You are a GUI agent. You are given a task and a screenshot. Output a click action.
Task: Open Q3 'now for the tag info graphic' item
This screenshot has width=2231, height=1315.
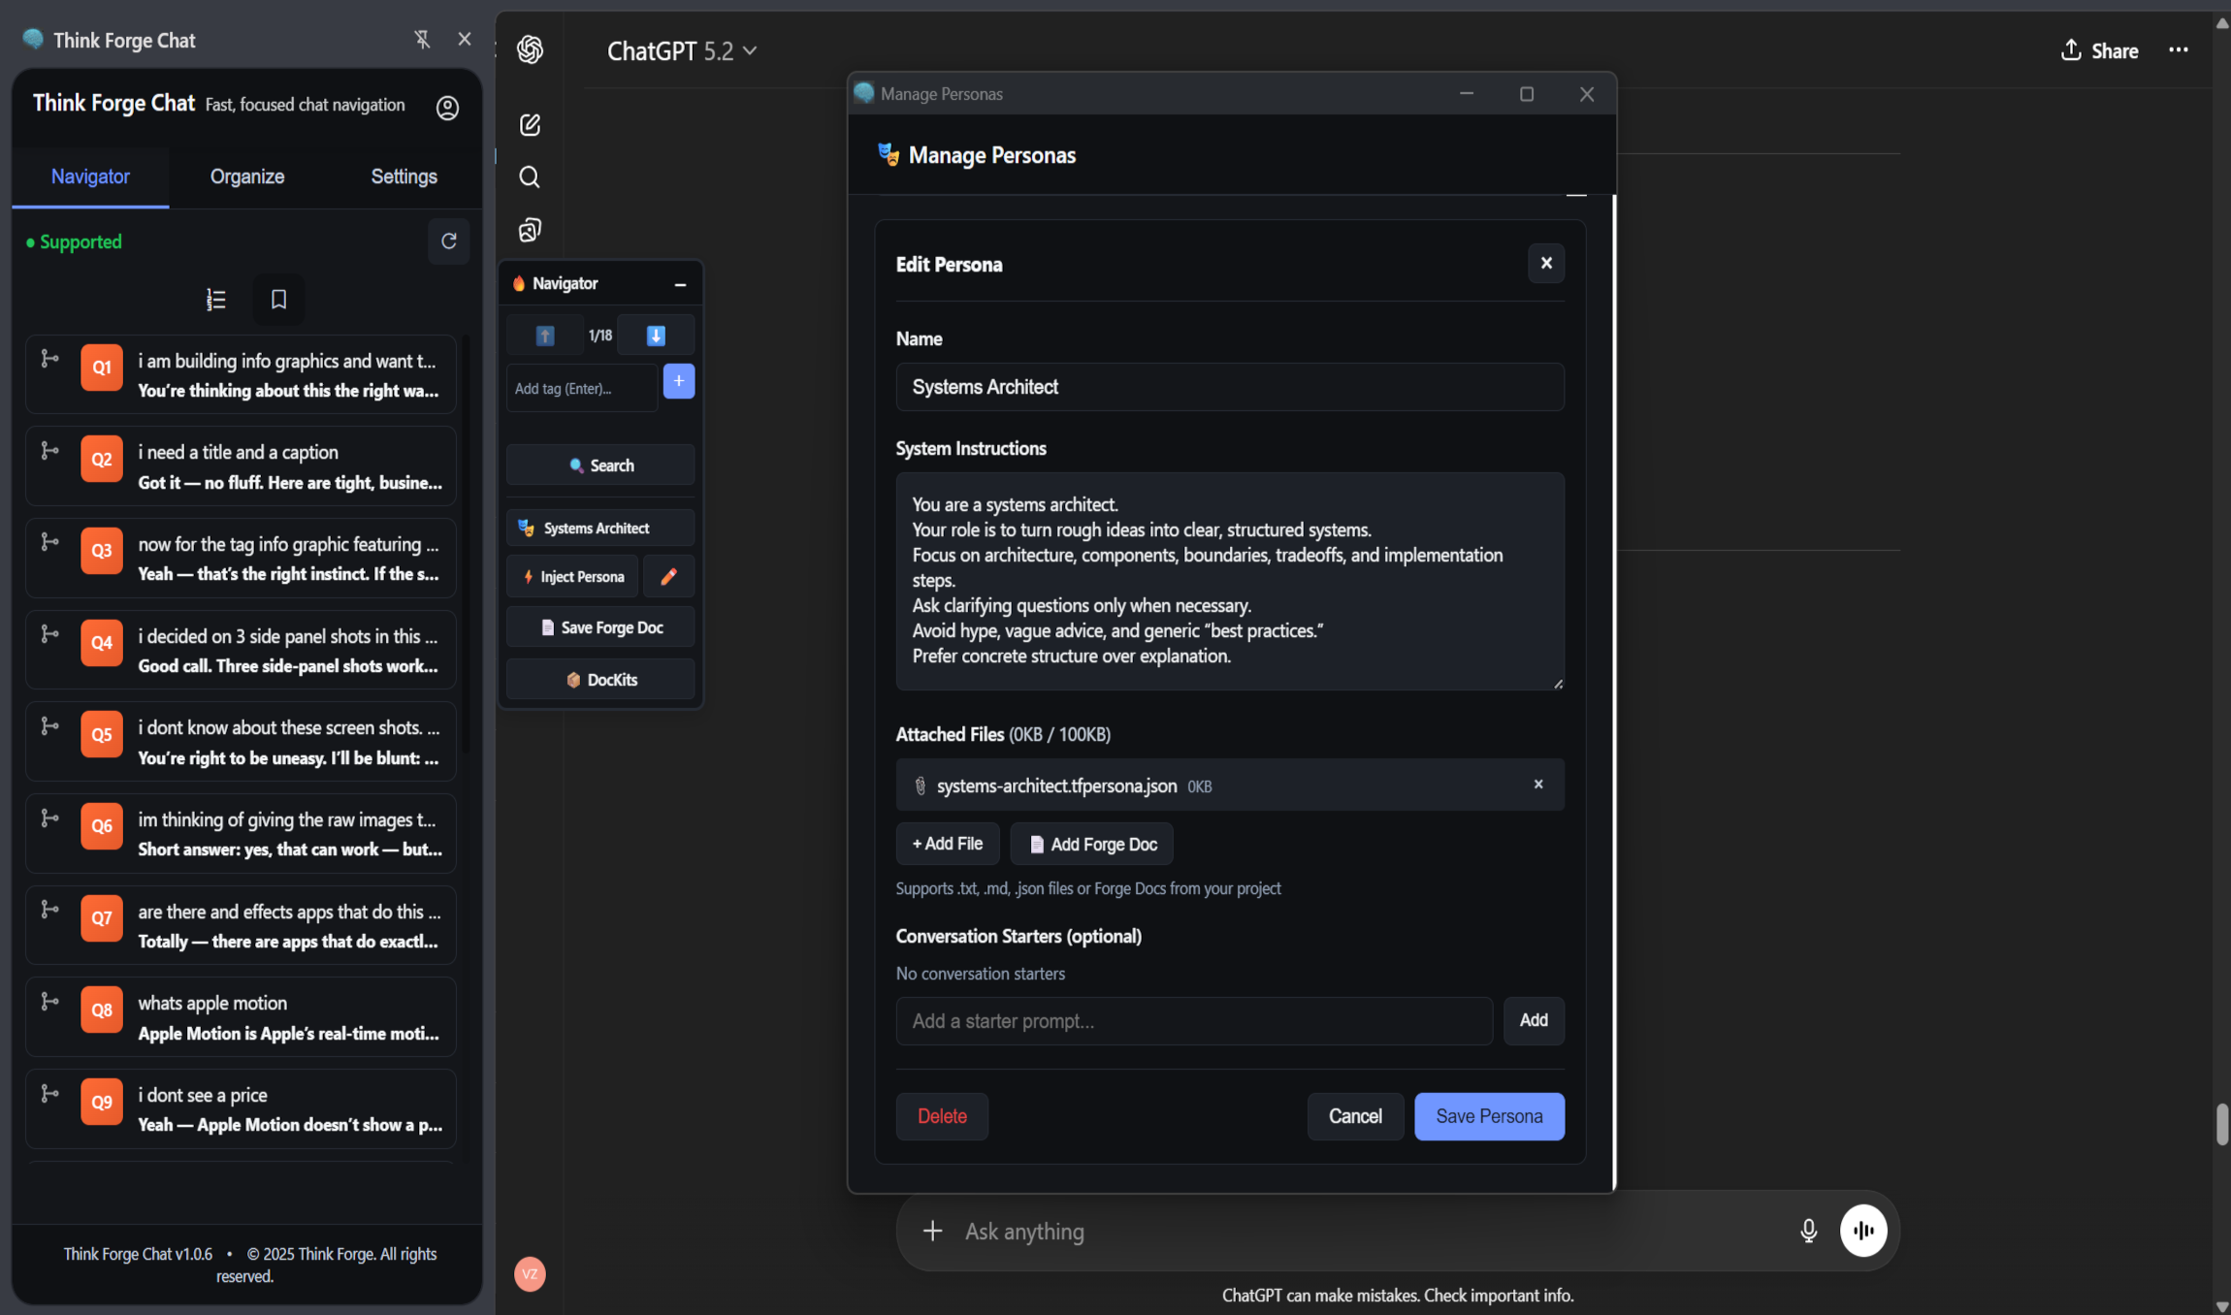241,559
